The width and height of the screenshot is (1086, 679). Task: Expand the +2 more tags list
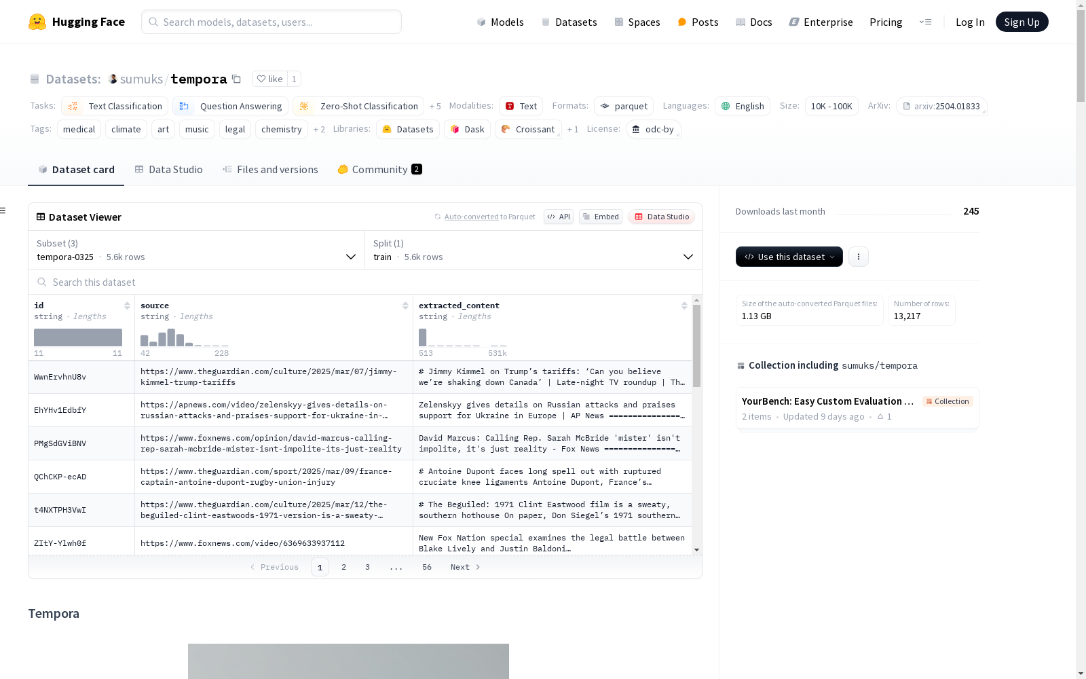point(319,129)
